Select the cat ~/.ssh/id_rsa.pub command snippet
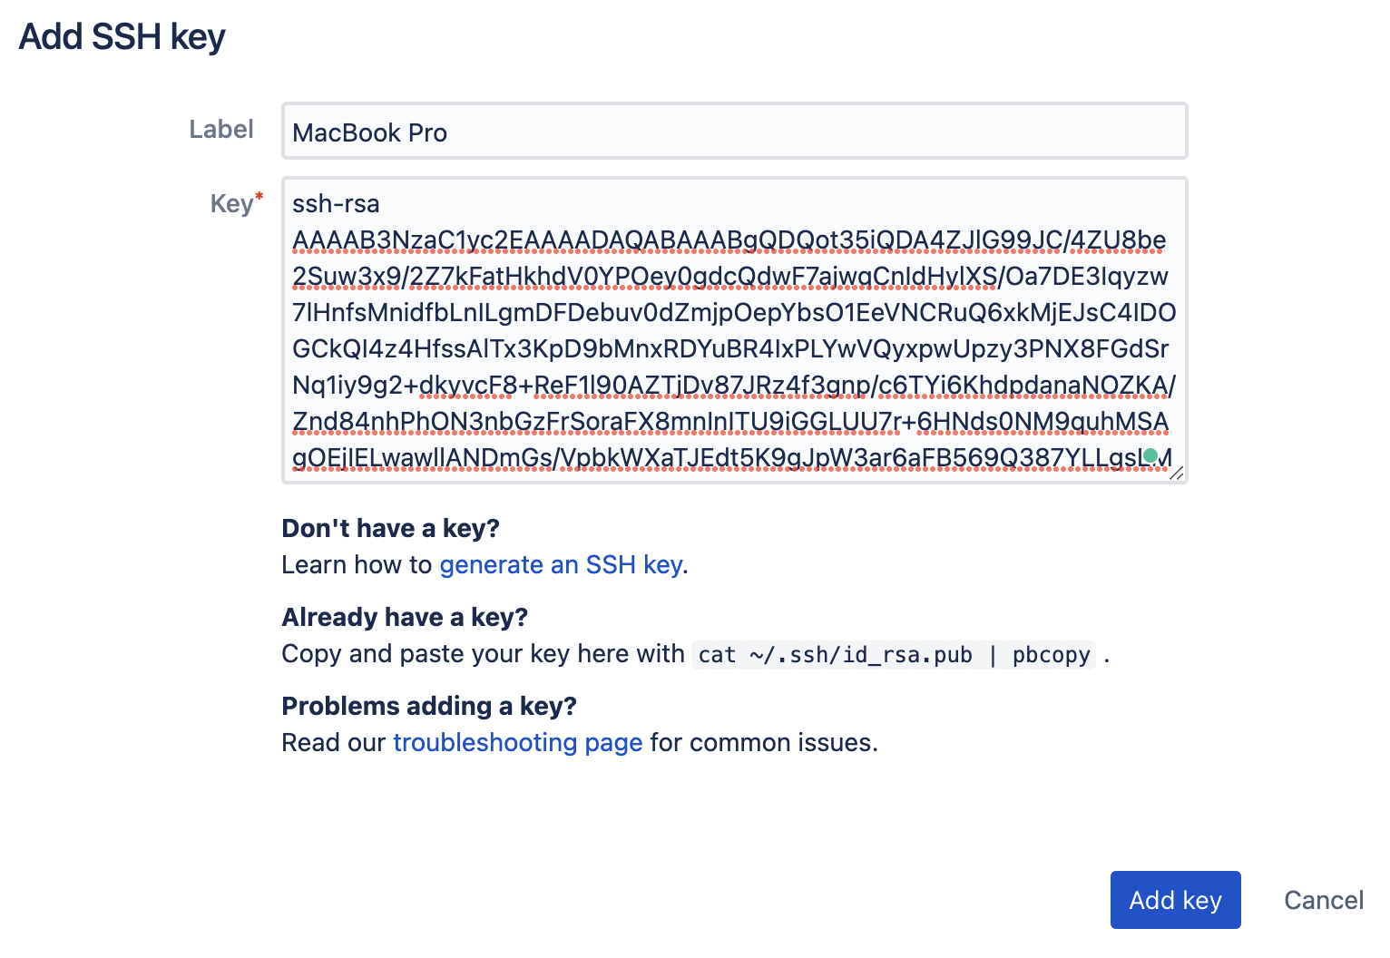This screenshot has height=958, width=1390. coord(831,655)
